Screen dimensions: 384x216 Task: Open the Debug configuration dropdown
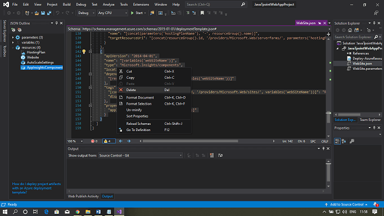[86, 13]
